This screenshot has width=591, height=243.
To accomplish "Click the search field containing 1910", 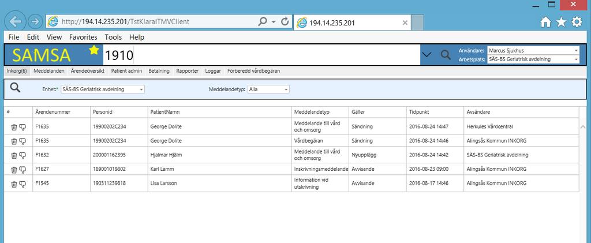I will tap(261, 55).
